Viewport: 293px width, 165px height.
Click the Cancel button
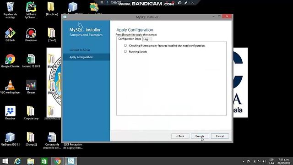pyautogui.click(x=220, y=136)
